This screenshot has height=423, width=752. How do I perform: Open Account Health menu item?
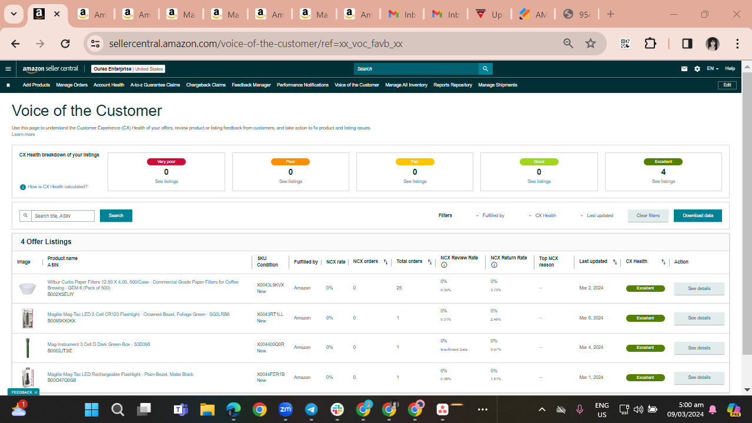[x=109, y=85]
